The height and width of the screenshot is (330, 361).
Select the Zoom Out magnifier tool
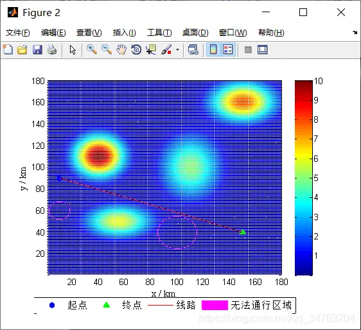point(107,49)
